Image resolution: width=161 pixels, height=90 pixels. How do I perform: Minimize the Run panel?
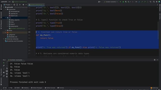tap(157, 60)
